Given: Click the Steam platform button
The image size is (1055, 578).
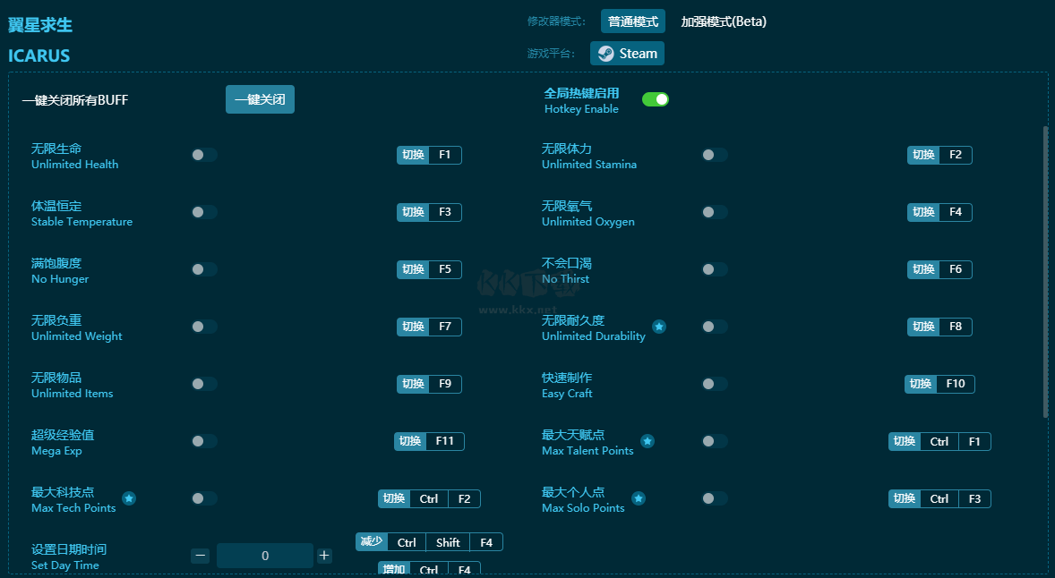Looking at the screenshot, I should click(x=627, y=53).
